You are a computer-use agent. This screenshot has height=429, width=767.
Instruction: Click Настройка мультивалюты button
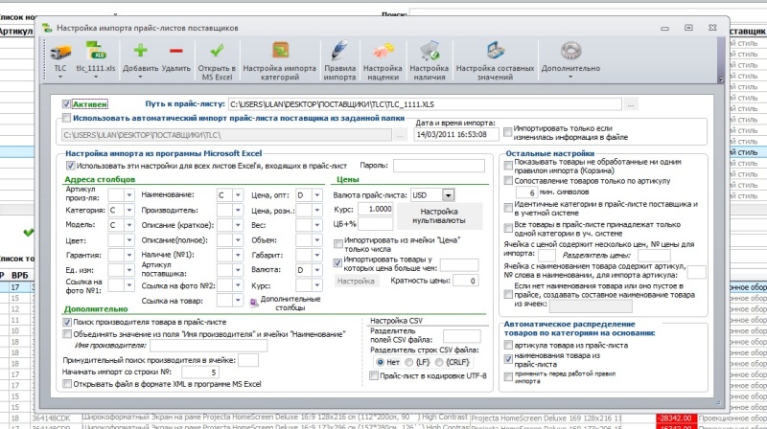point(439,216)
